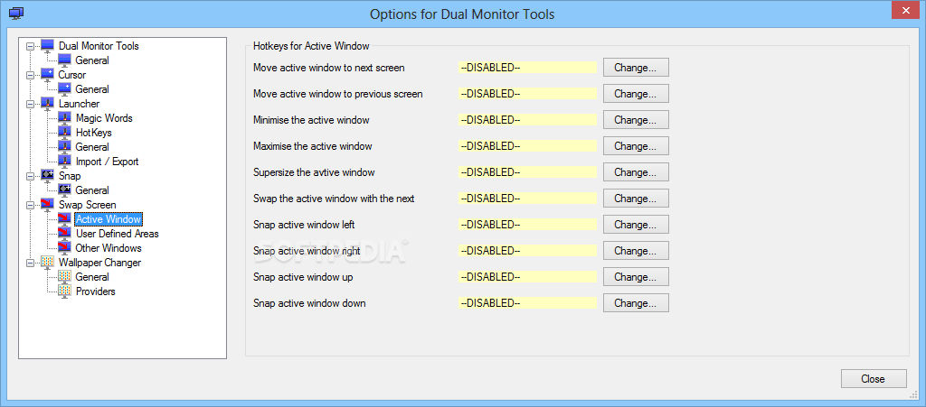Open General settings under Snap
The height and width of the screenshot is (407, 926).
92,190
